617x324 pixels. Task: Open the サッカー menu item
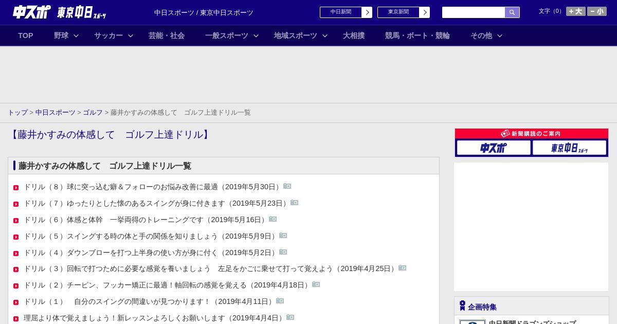coord(108,35)
